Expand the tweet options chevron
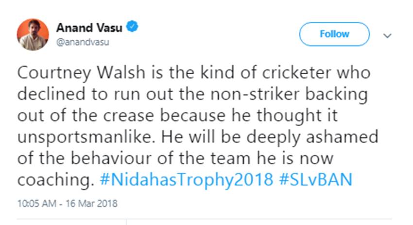This screenshot has width=413, height=225. click(387, 36)
